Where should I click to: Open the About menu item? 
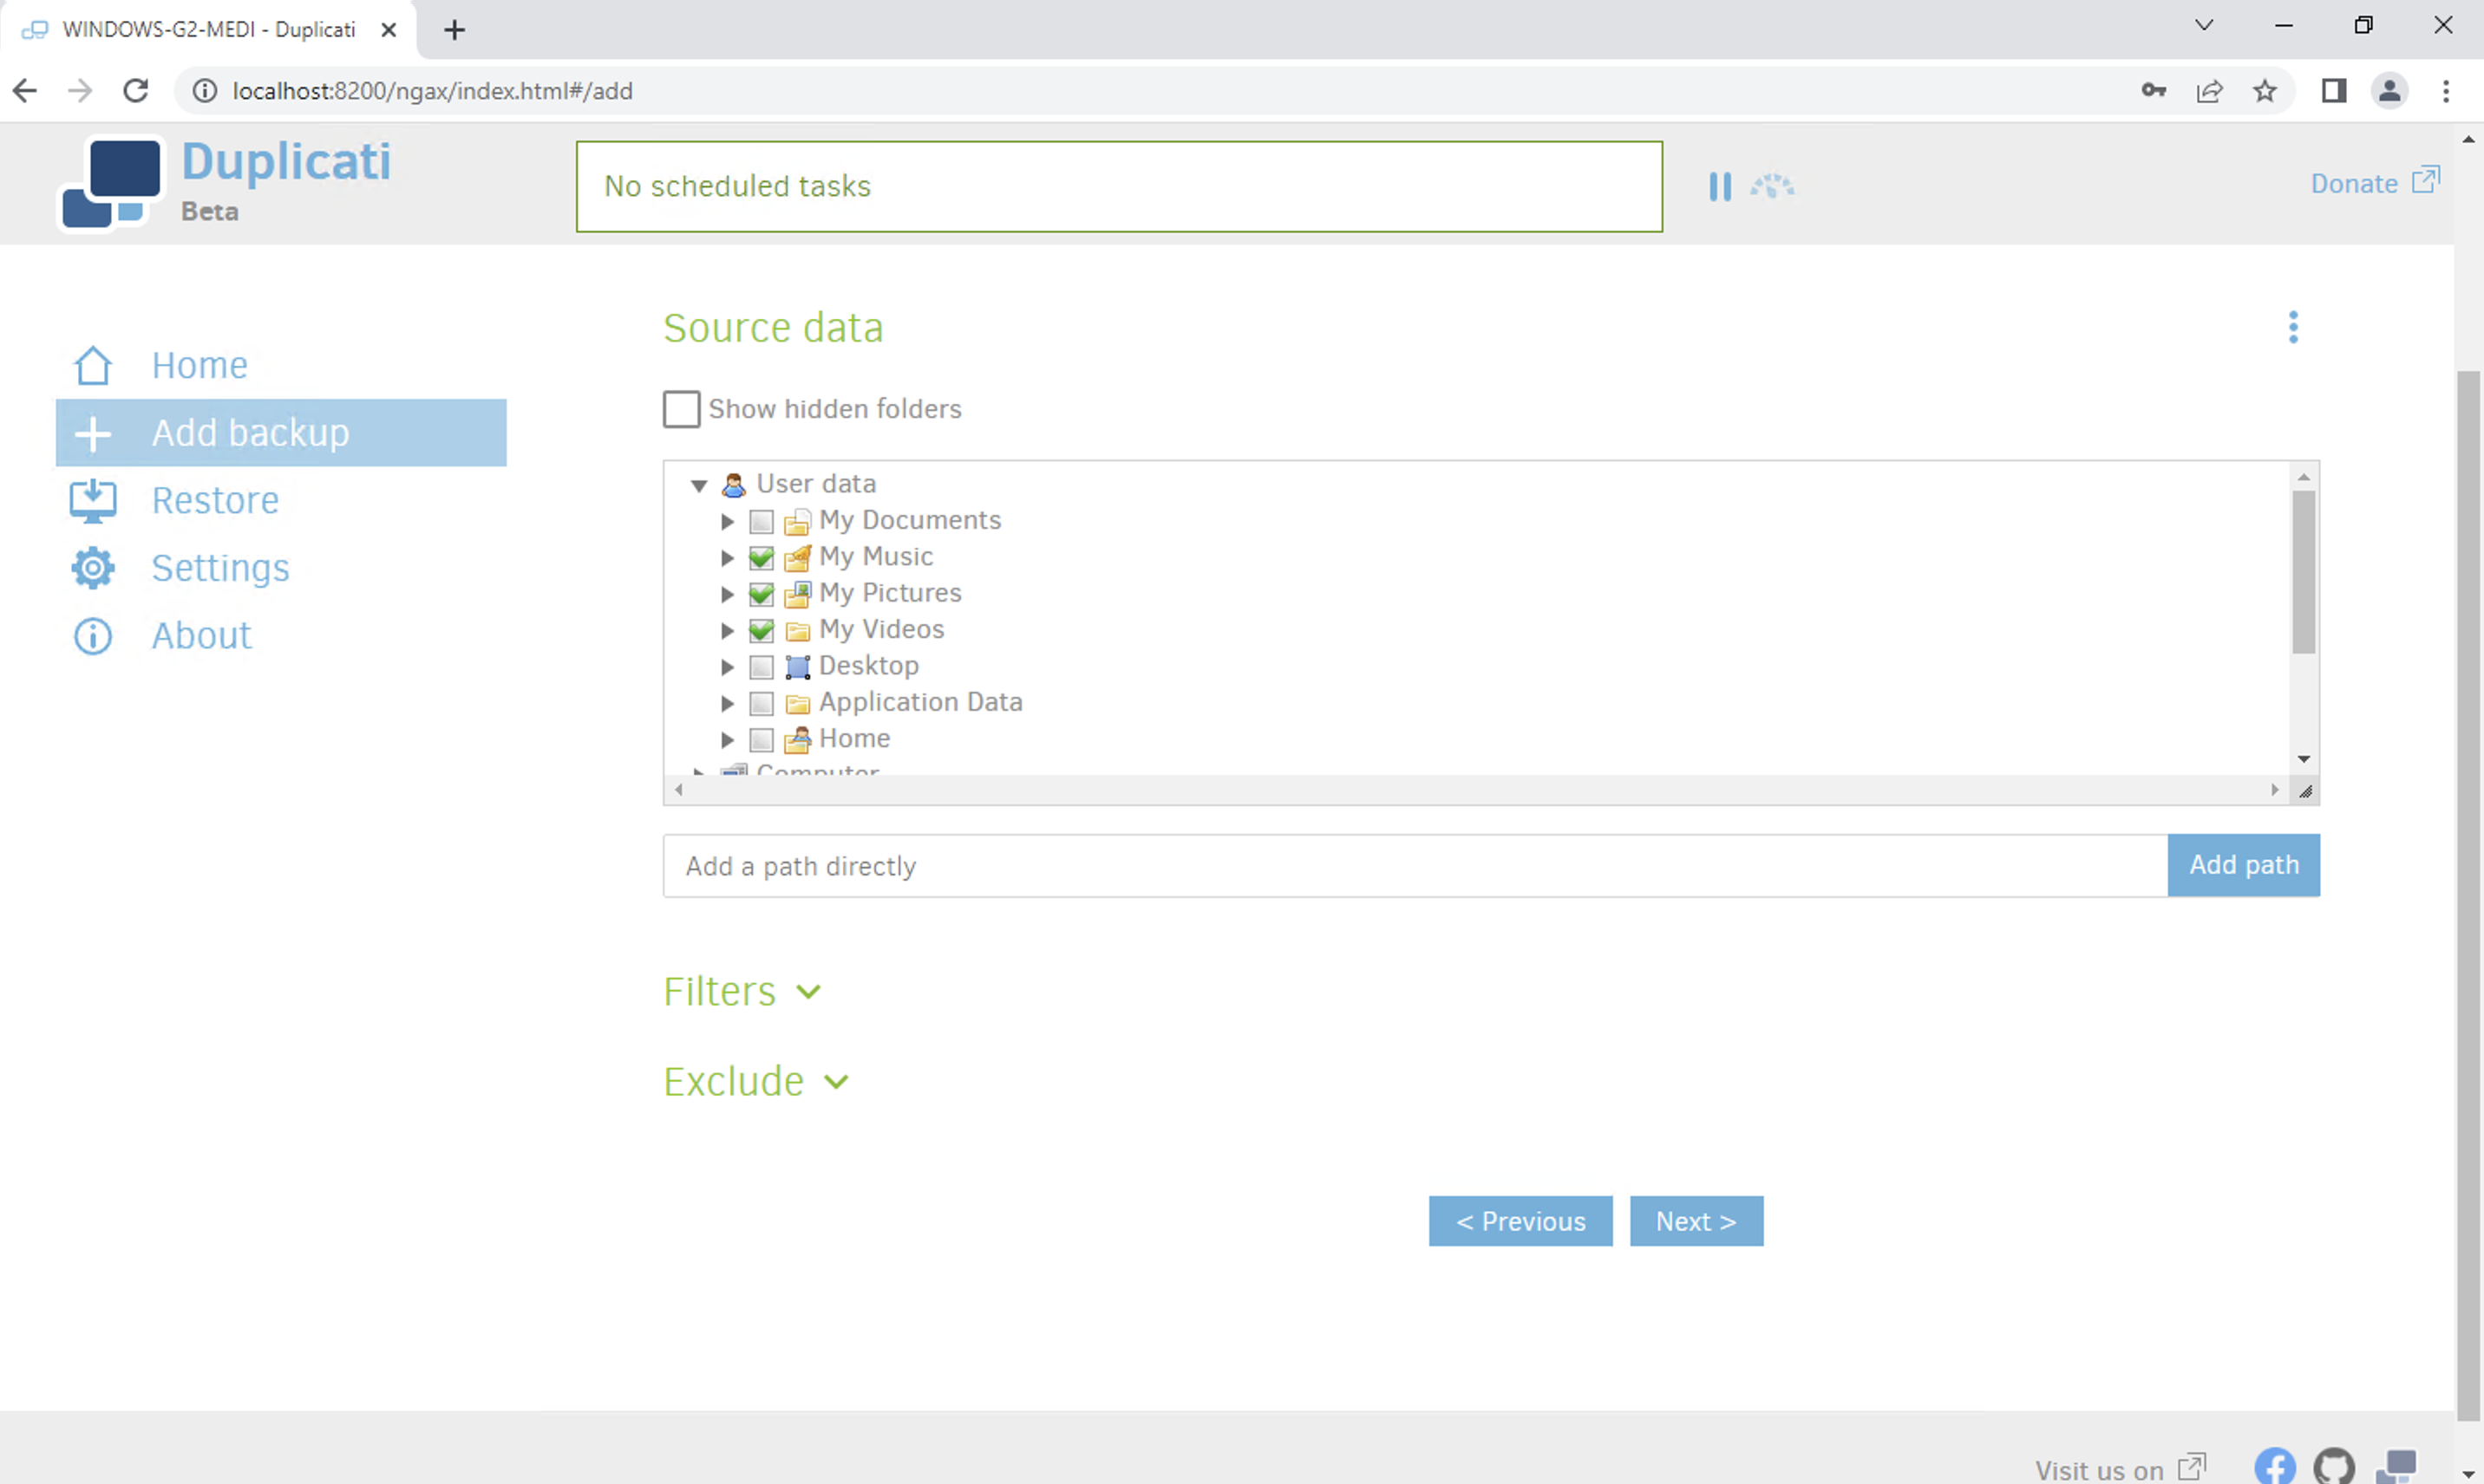pyautogui.click(x=201, y=636)
